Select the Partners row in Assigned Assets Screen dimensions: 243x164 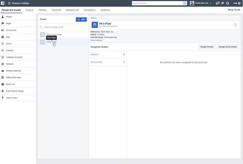coord(108,55)
